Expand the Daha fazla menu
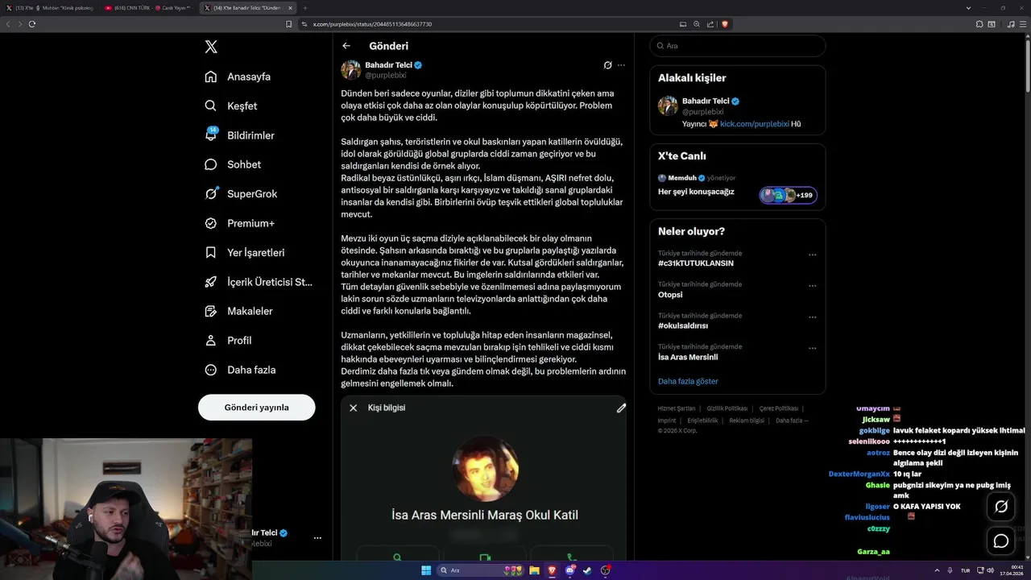Screen dimensions: 1031x580 (x=240, y=370)
